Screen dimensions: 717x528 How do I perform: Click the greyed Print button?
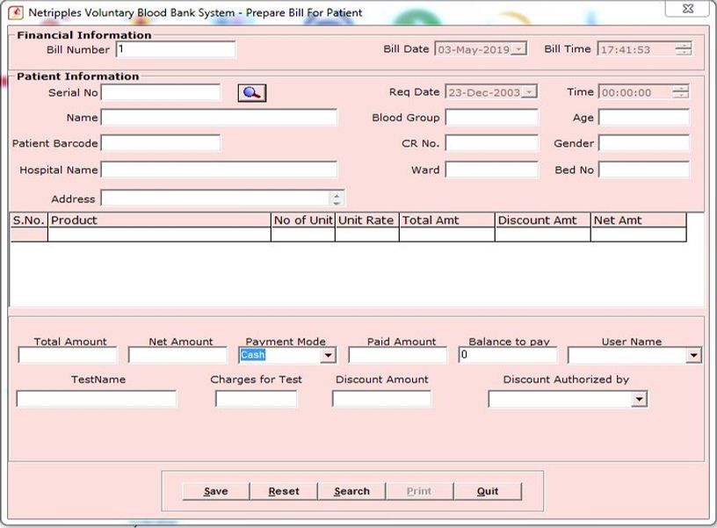(x=419, y=491)
